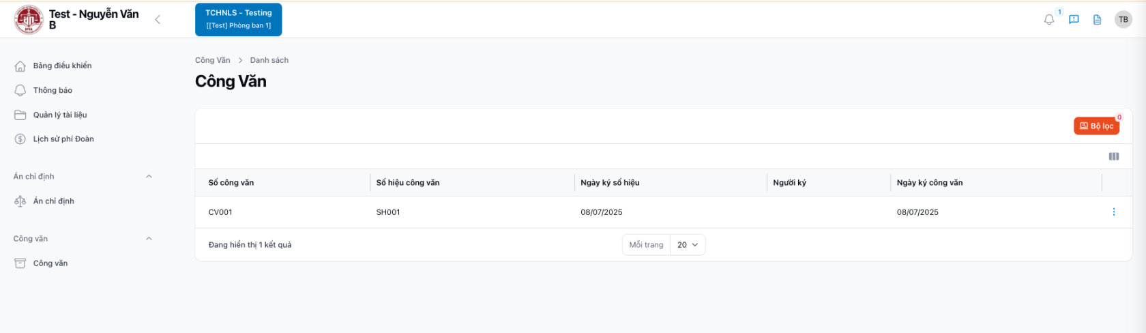1146x333 pixels.
Task: Click the notification bell icon
Action: [1049, 20]
